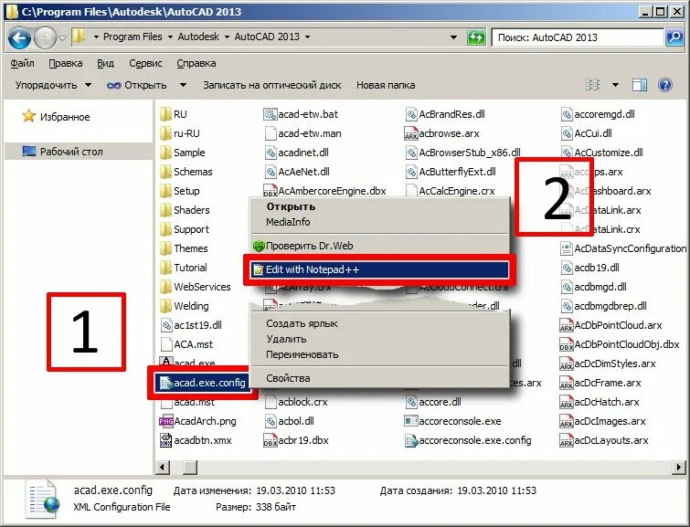Choose 'Edit with Notepad++' in context menu
The width and height of the screenshot is (690, 527).
[x=380, y=269]
